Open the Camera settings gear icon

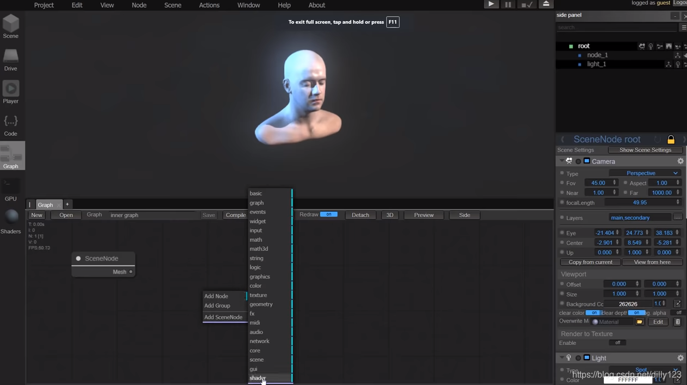[x=680, y=161]
